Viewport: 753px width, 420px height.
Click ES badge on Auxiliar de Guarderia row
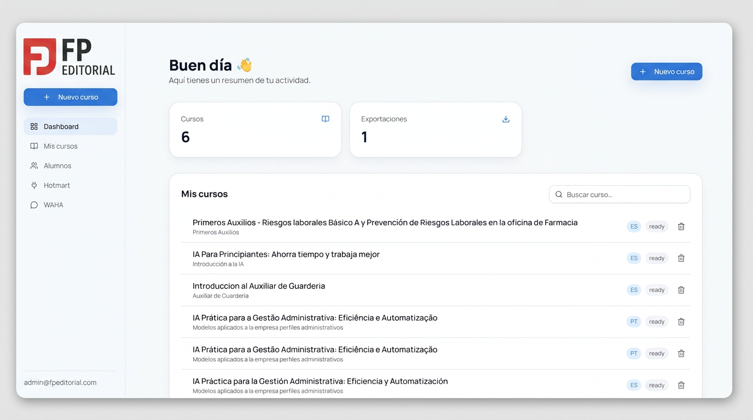[x=634, y=290]
